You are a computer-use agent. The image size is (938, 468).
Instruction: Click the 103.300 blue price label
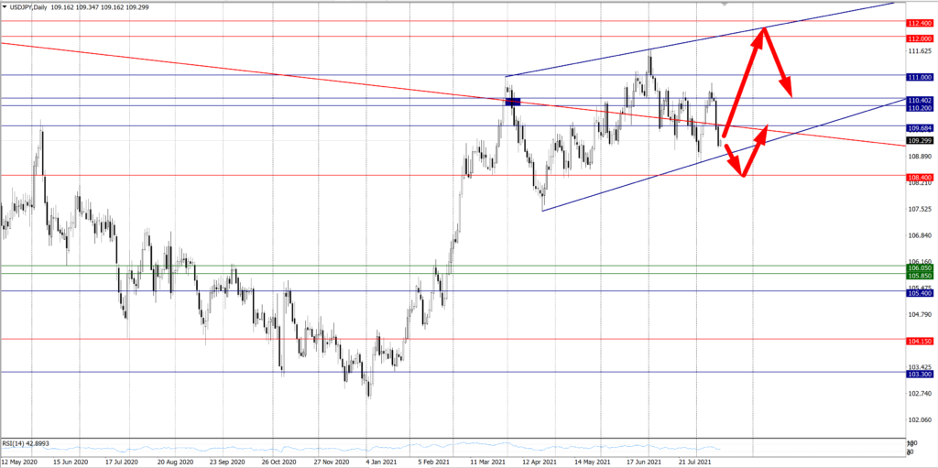(919, 374)
